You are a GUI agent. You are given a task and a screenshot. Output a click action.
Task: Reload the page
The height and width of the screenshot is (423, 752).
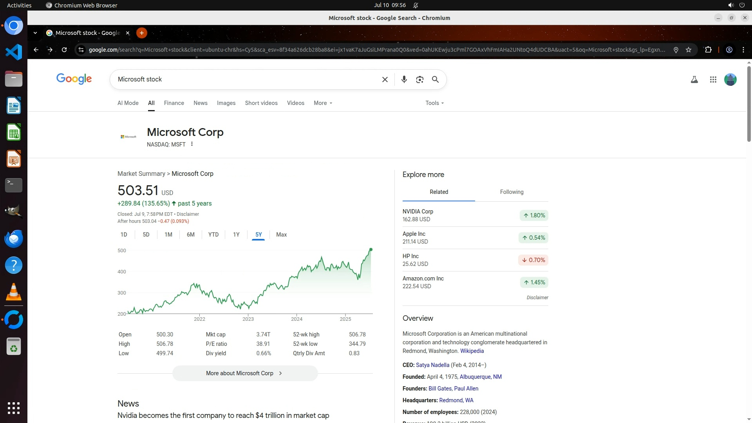click(64, 50)
